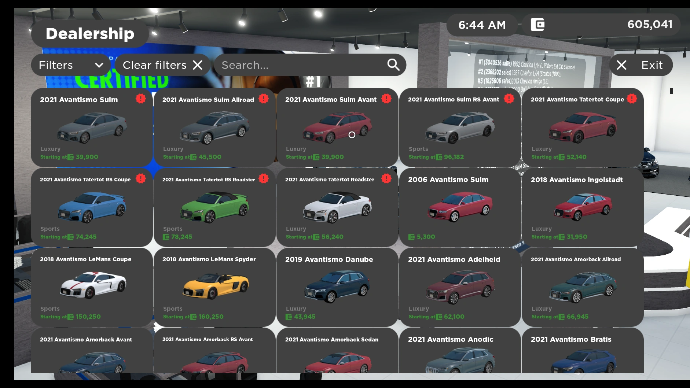The height and width of the screenshot is (388, 690).
Task: Click the alert badge on Avantismo Tatertot Coupe card
Action: [631, 99]
